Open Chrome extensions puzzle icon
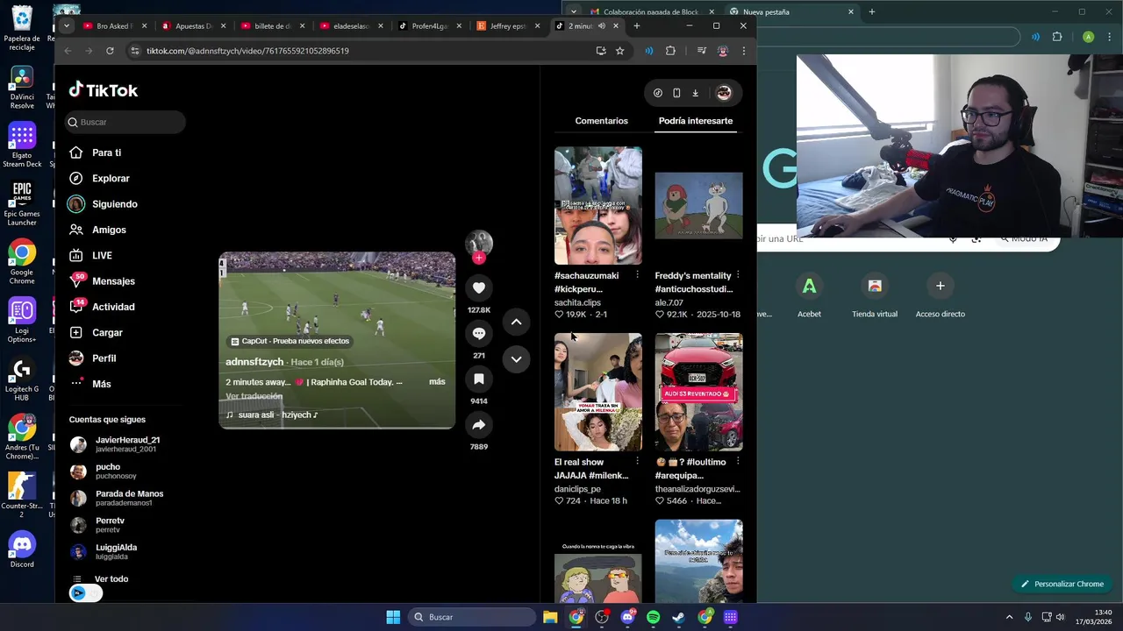The height and width of the screenshot is (631, 1123). pyautogui.click(x=671, y=51)
